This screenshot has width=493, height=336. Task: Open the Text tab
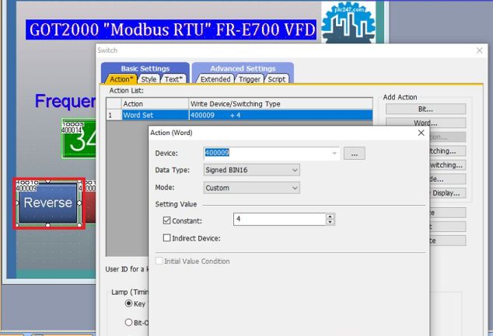(x=173, y=79)
